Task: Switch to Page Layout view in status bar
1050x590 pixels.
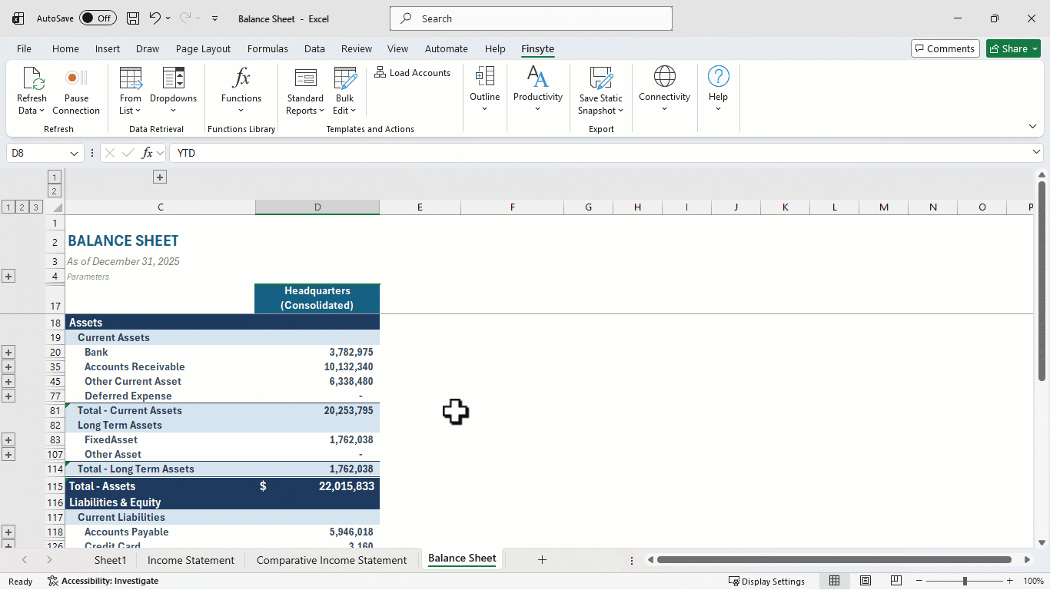Action: click(x=866, y=581)
